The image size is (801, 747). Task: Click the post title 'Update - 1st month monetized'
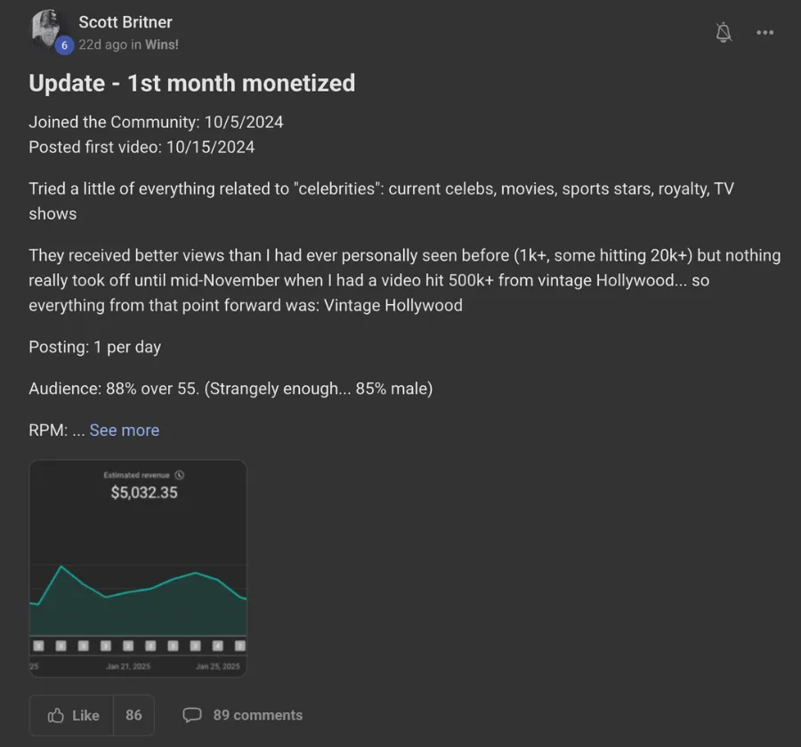tap(192, 83)
